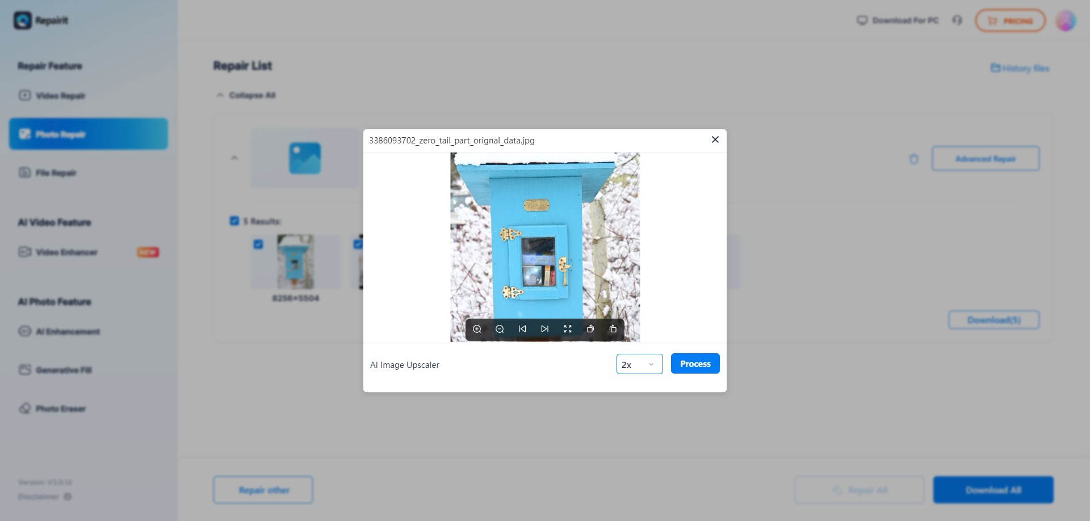Click the File Repair sidebar icon
Image resolution: width=1090 pixels, height=521 pixels.
24,172
